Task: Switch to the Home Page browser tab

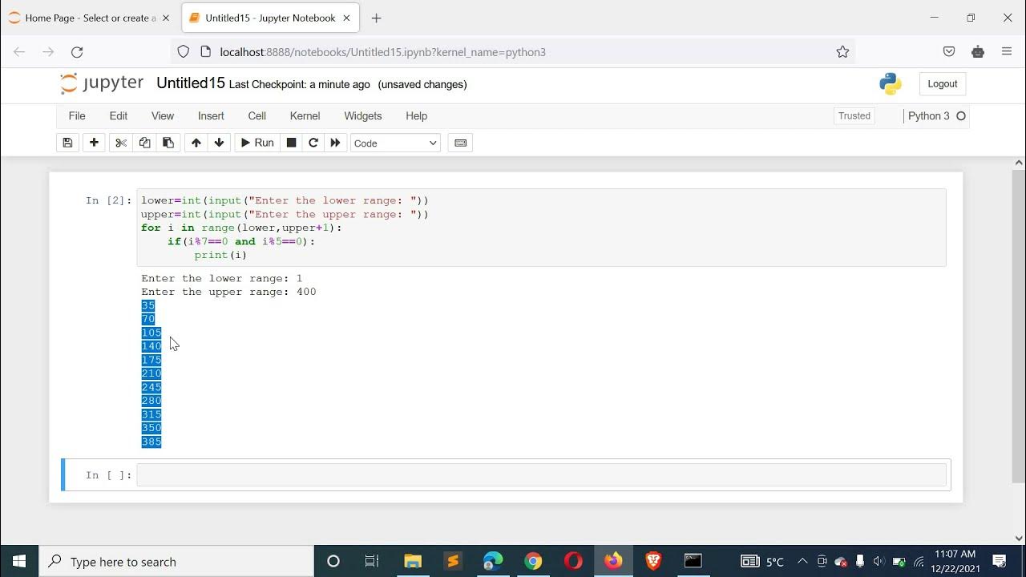Action: point(90,18)
